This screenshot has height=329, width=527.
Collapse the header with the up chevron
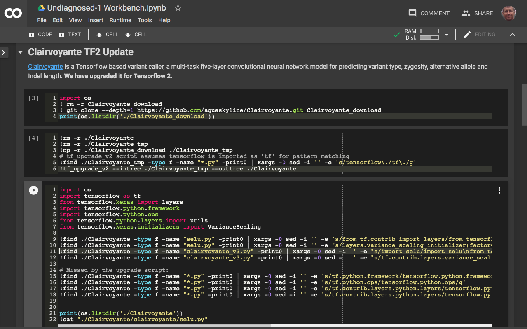coord(513,35)
